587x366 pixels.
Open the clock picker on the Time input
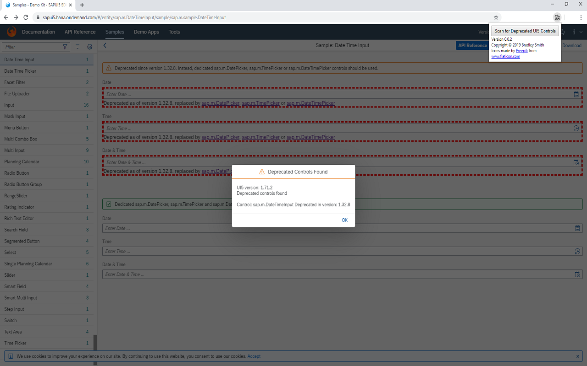[x=576, y=128]
